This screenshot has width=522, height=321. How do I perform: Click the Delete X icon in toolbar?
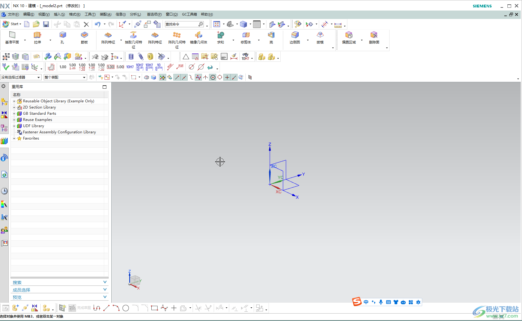coord(86,24)
